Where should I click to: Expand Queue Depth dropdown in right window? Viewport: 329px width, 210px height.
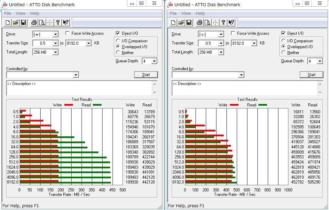320,61
